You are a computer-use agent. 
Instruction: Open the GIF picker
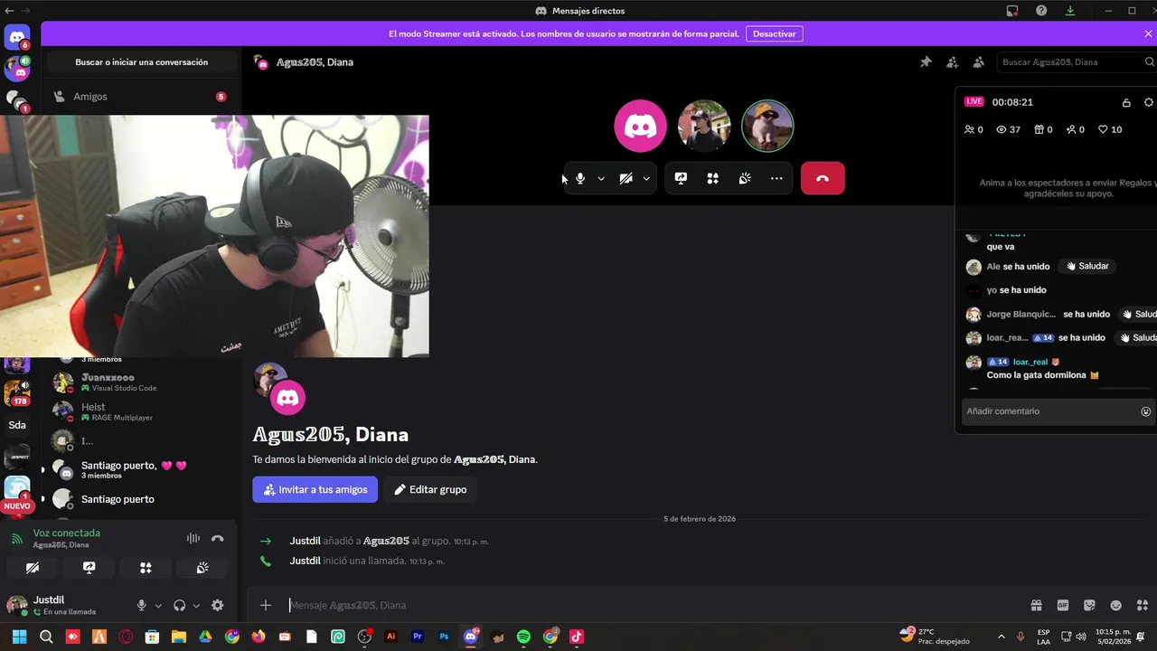pos(1063,605)
